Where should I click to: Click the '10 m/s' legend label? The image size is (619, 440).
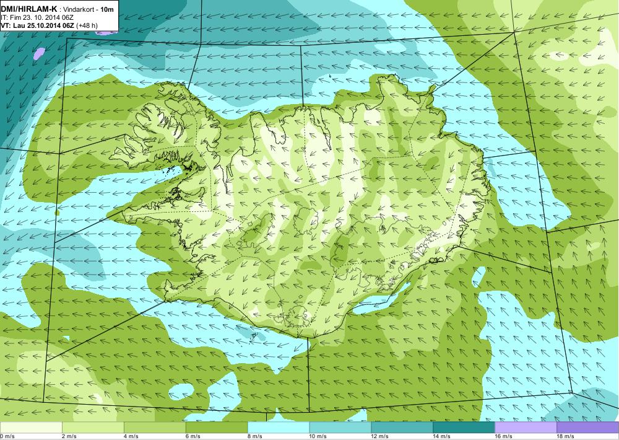point(318,436)
